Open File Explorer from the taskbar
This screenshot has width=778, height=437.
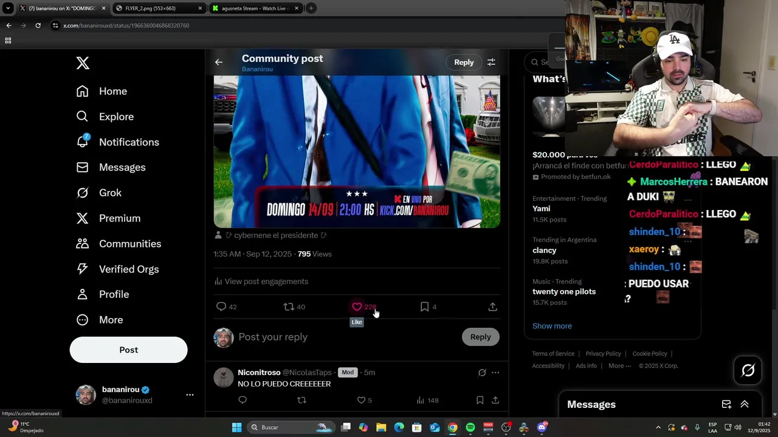pos(381,427)
